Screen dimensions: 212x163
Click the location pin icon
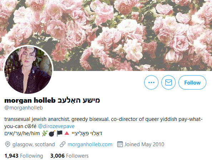(x=7, y=144)
